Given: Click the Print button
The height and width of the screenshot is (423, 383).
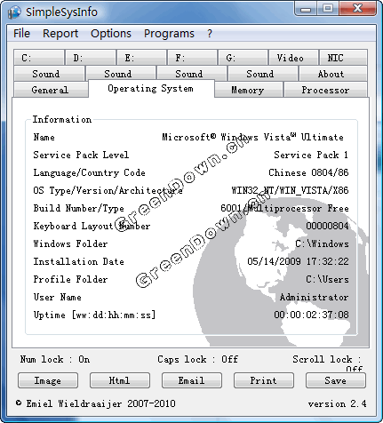Looking at the screenshot, I should click(264, 380).
